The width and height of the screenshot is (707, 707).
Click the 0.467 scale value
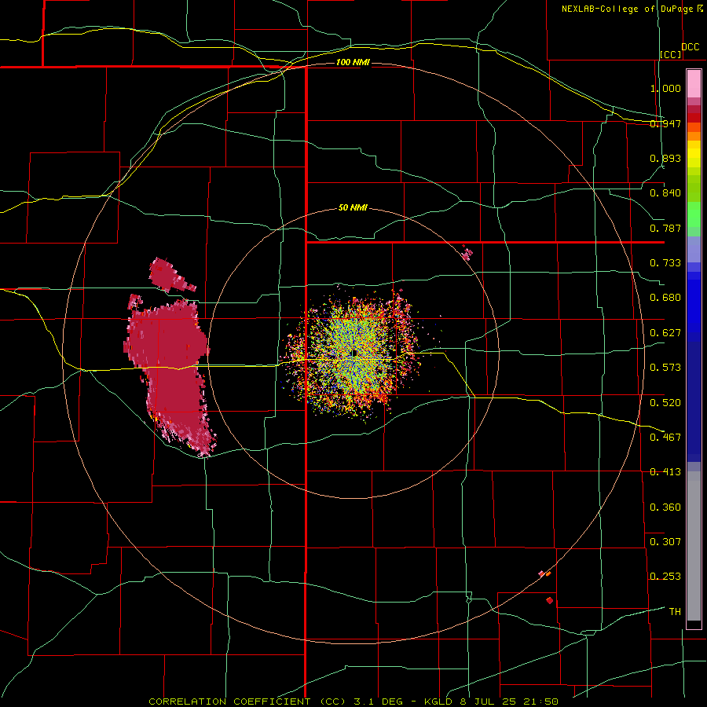tap(665, 438)
